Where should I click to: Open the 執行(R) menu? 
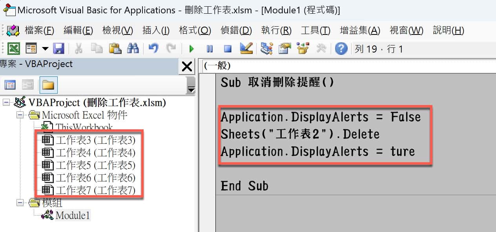(276, 30)
